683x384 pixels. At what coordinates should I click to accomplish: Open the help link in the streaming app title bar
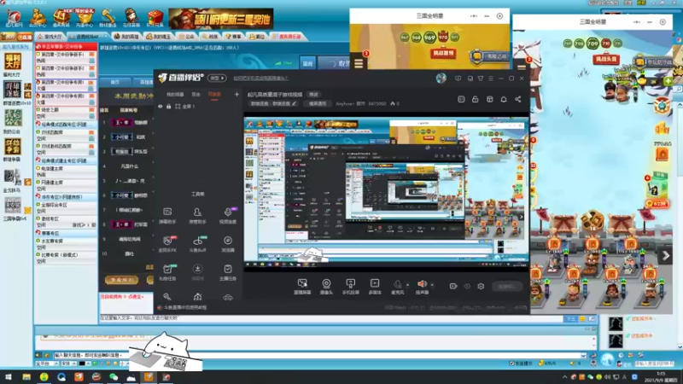pyautogui.click(x=260, y=79)
